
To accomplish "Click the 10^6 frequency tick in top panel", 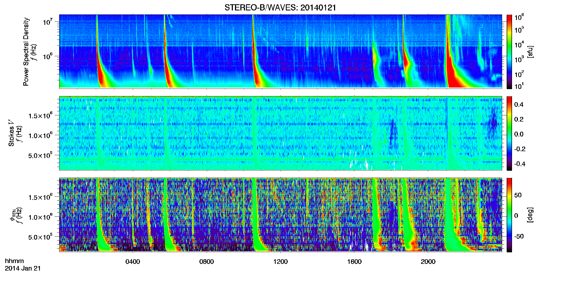I will pos(48,56).
